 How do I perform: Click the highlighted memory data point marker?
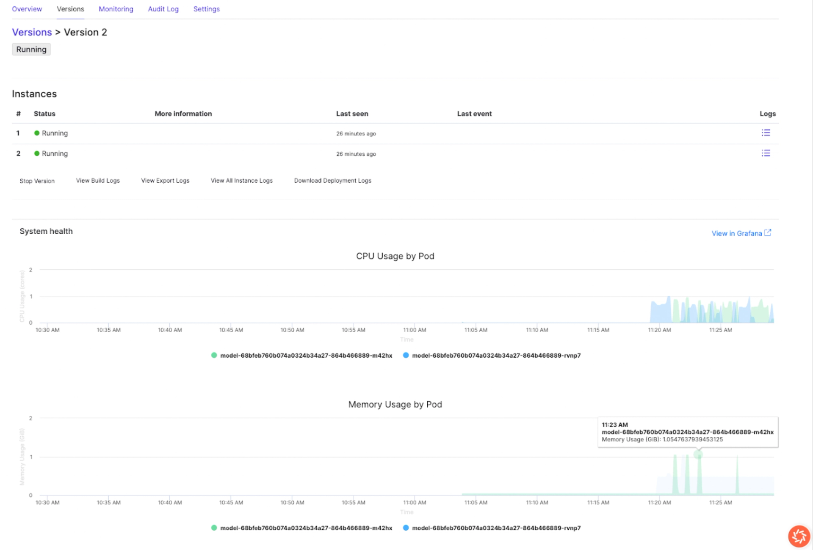[x=698, y=455]
